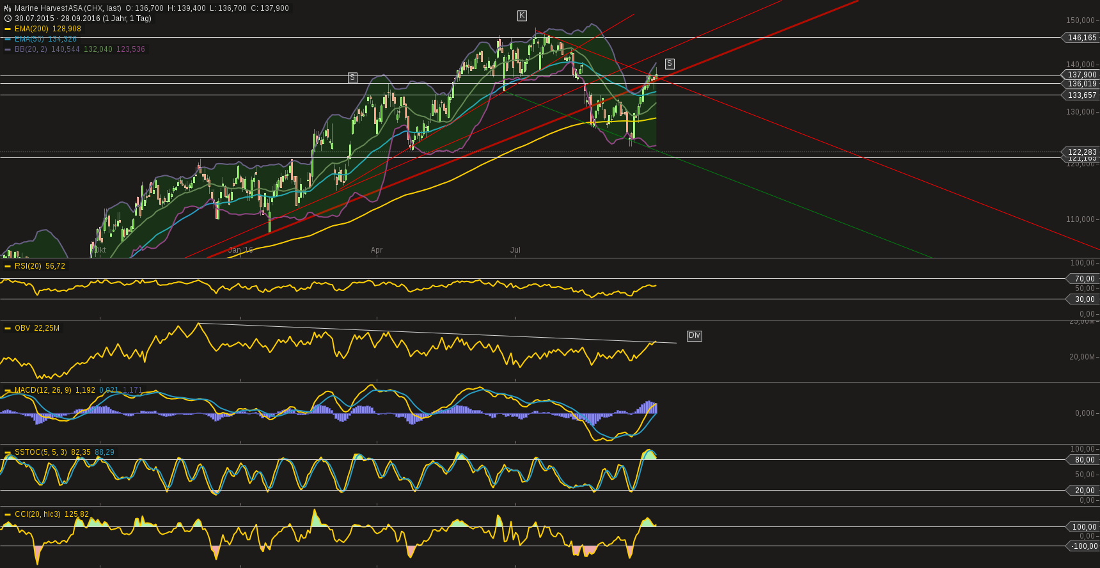The width and height of the screenshot is (1100, 568).
Task: Click the 133,657 price level tag
Action: [x=1081, y=95]
